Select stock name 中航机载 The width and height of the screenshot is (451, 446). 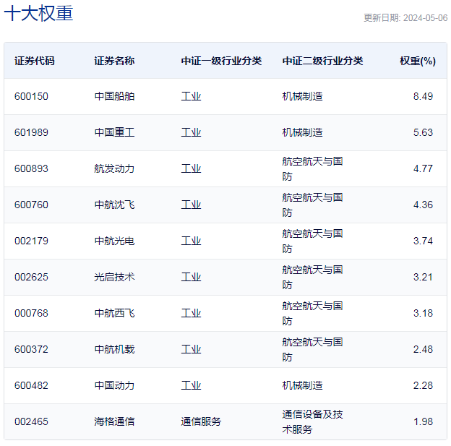(x=114, y=349)
